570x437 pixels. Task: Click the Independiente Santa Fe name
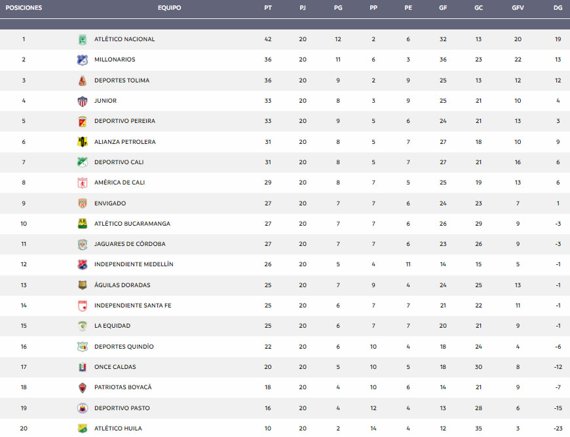133,306
